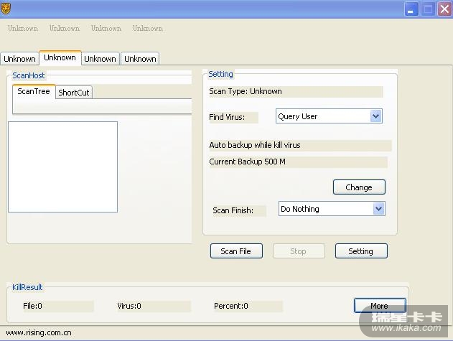Expand the Scan Finish dropdown arrow

tap(378, 209)
